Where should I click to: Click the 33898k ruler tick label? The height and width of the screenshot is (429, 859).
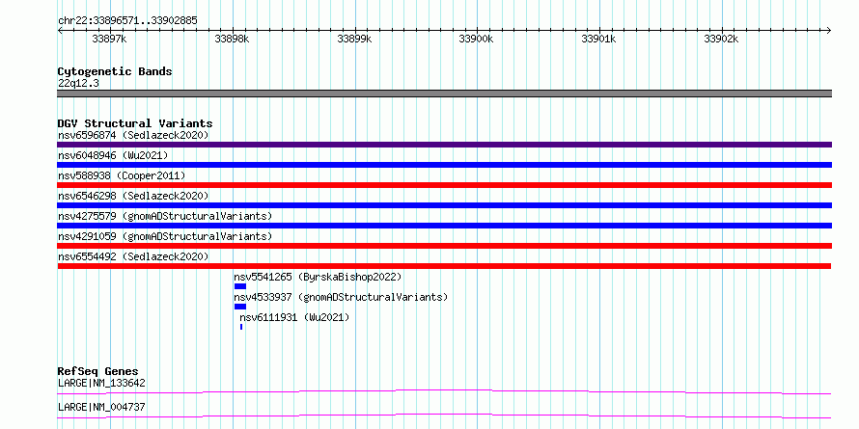click(233, 39)
